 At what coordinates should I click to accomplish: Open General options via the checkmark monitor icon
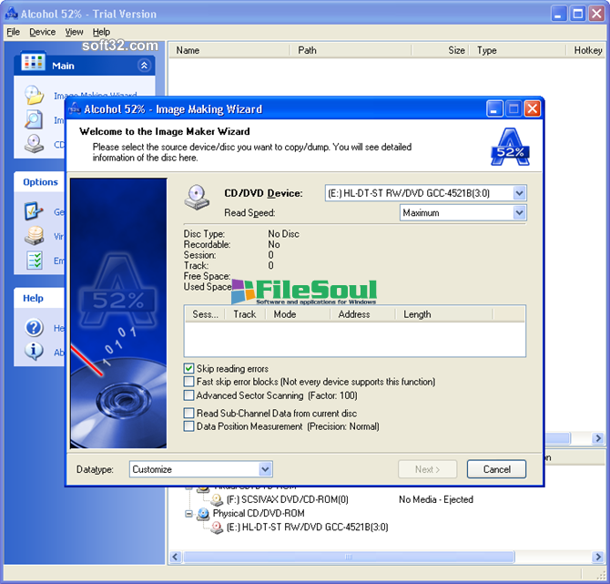(x=35, y=212)
